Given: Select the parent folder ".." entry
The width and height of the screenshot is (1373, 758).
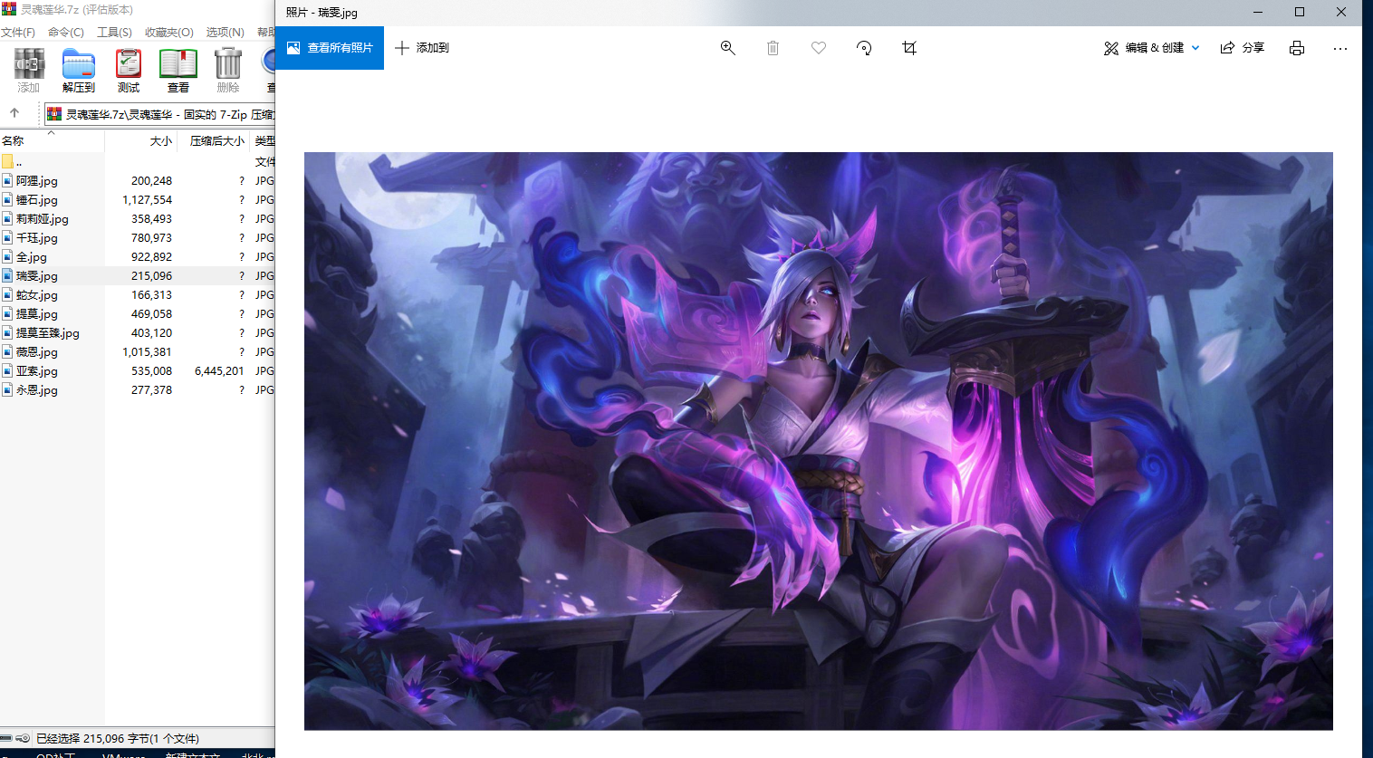Looking at the screenshot, I should pyautogui.click(x=18, y=162).
